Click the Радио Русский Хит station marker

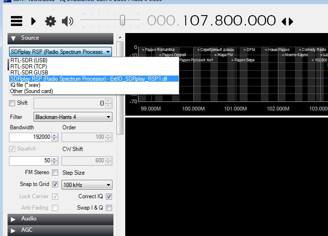tap(196, 60)
